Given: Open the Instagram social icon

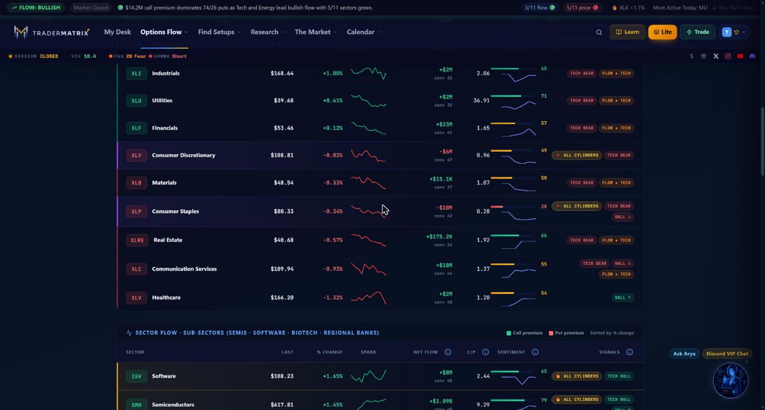Looking at the screenshot, I should pos(728,56).
